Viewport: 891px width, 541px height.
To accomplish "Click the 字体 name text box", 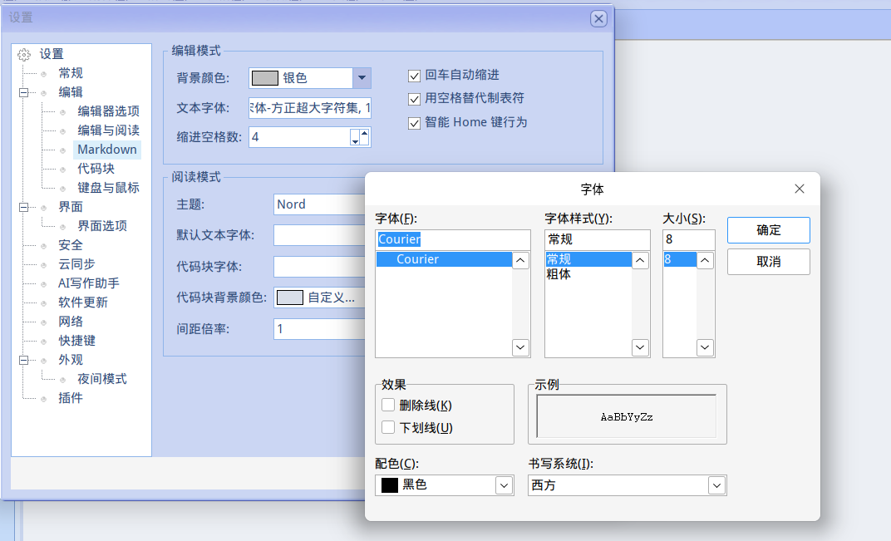I will click(453, 239).
